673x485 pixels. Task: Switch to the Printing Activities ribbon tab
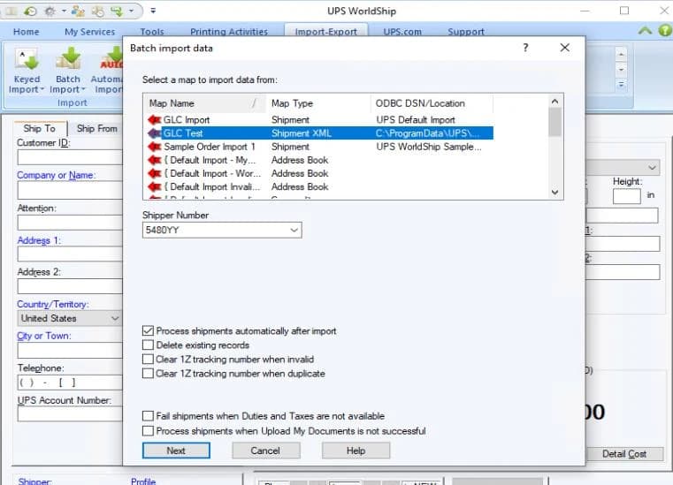pyautogui.click(x=229, y=32)
